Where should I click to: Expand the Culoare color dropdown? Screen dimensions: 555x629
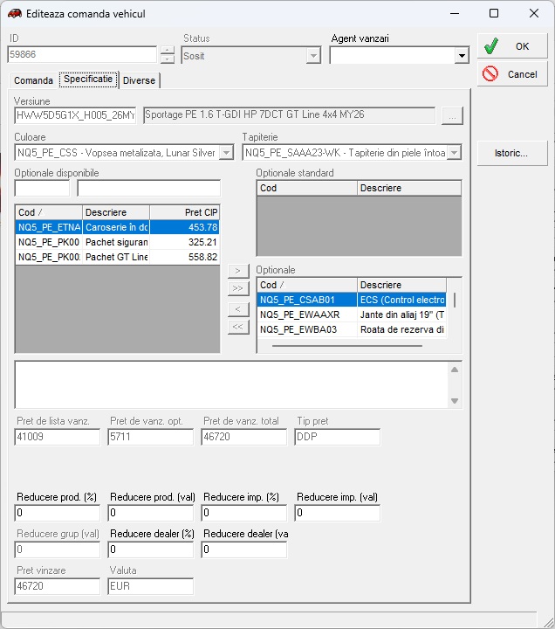coord(226,153)
